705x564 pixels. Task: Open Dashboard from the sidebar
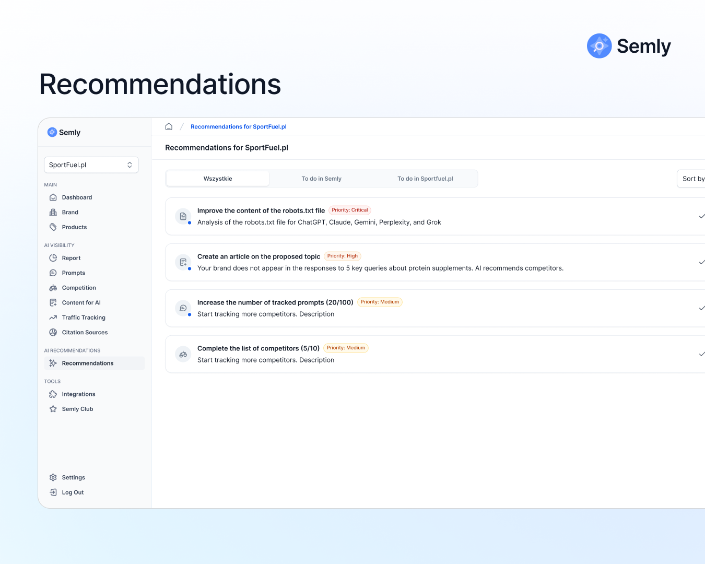[x=77, y=197]
